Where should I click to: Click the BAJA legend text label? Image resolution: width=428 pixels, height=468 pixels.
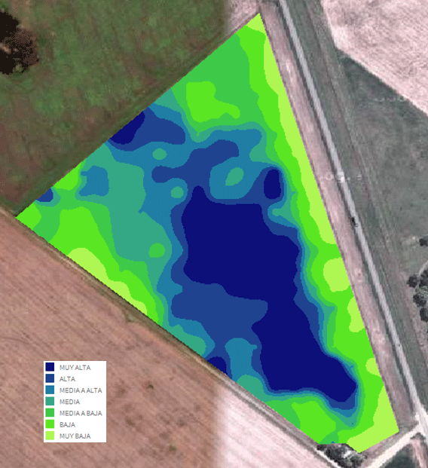tap(67, 424)
